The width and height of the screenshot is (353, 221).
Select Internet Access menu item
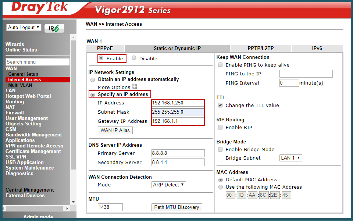(x=38, y=80)
